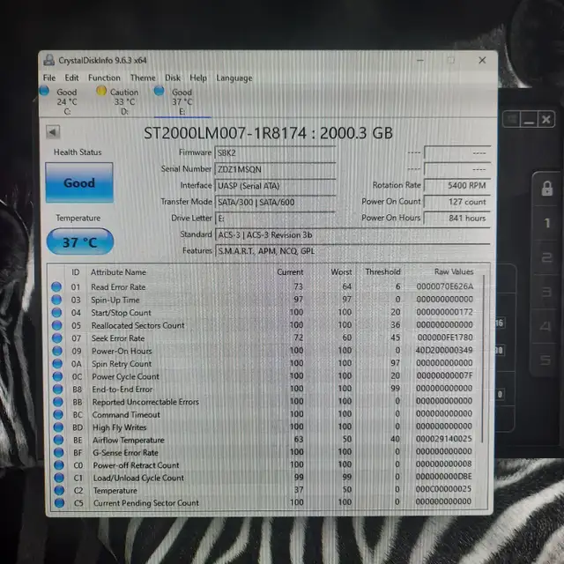
Task: Click the status dot for G-Sense Error Rate
Action: tap(59, 452)
